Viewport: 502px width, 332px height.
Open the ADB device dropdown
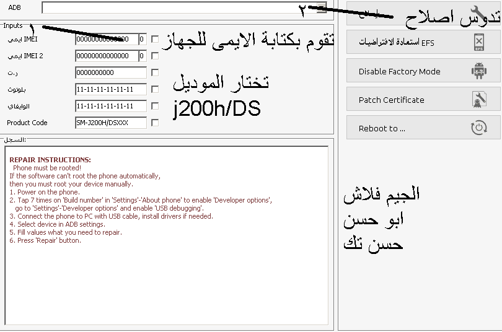322,8
